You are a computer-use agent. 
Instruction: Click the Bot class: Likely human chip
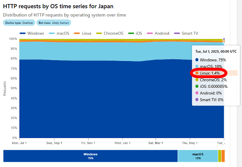[54, 22]
